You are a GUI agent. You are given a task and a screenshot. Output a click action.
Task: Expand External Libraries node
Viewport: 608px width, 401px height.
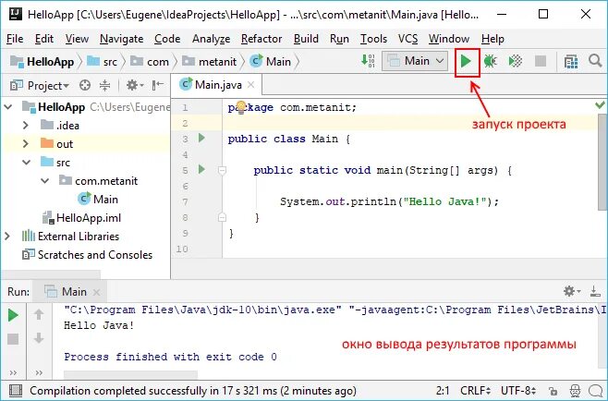click(7, 236)
